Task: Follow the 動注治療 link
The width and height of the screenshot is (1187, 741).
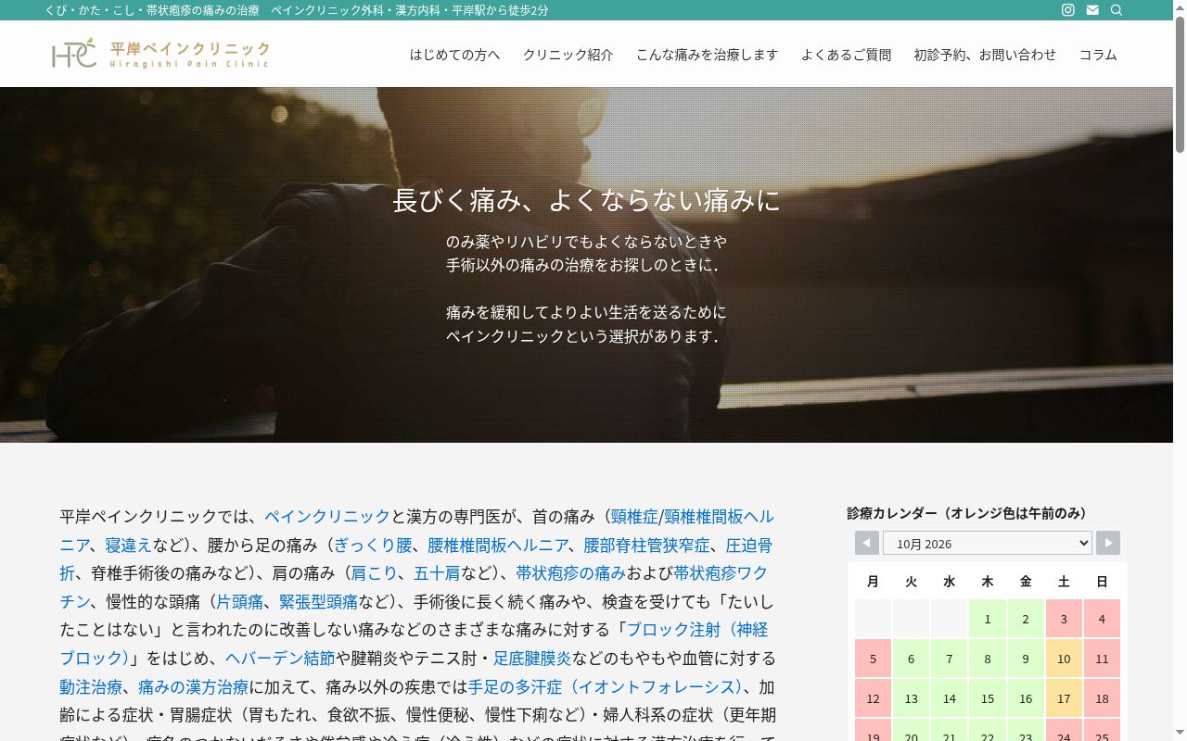Action: [91, 687]
